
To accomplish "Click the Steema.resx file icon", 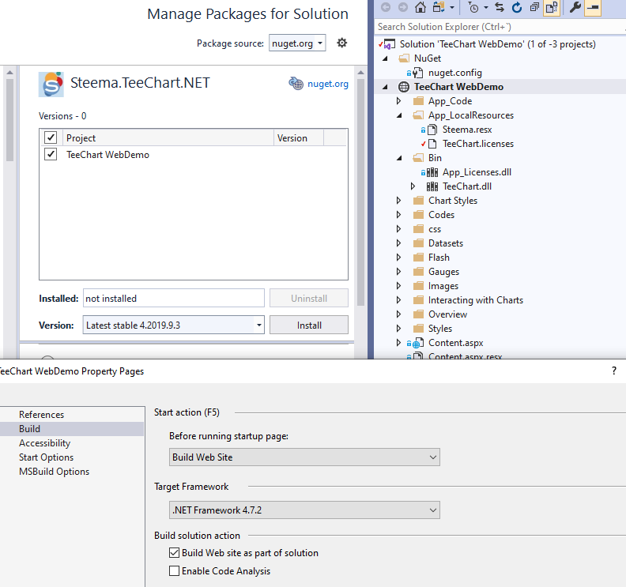I will 432,130.
